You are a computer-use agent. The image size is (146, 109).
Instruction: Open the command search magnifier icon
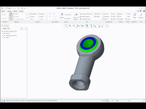[x=138, y=11]
